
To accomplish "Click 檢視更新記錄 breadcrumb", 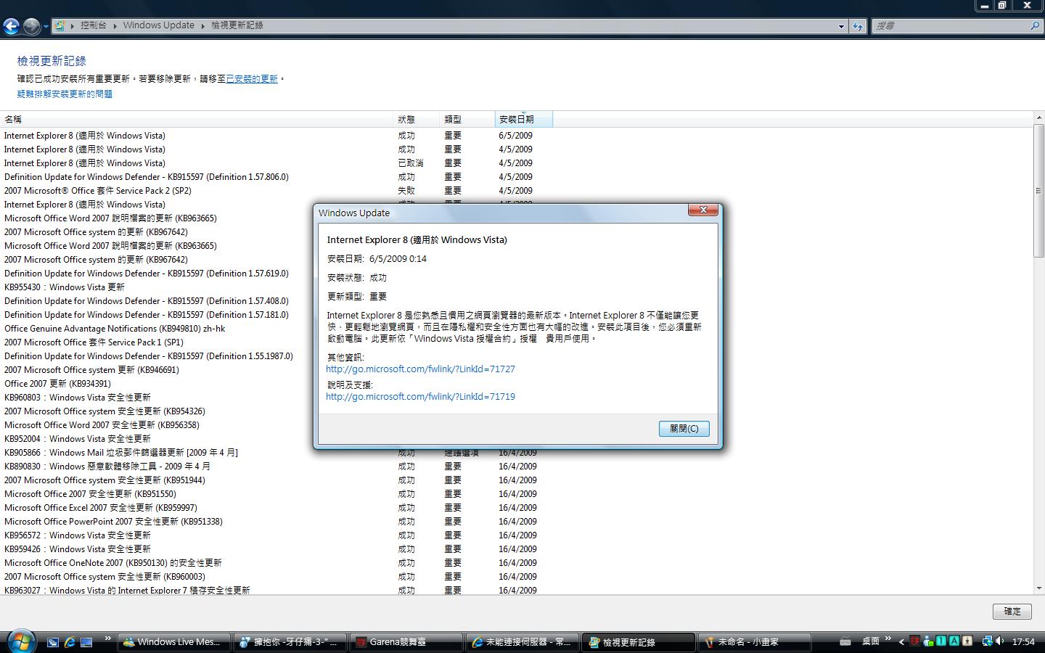I will 237,25.
